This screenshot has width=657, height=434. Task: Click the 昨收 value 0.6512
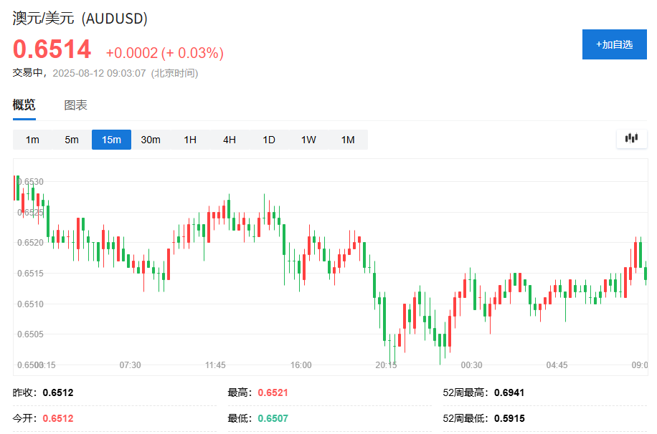click(x=58, y=392)
